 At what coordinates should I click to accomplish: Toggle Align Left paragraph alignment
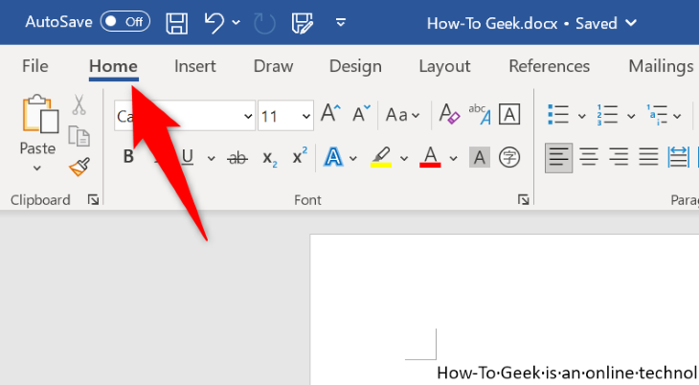(x=558, y=157)
